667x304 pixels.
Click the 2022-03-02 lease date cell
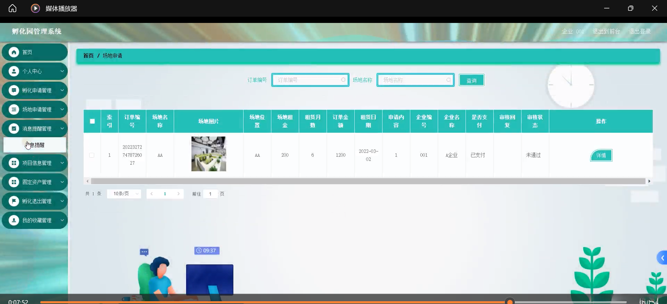point(369,155)
